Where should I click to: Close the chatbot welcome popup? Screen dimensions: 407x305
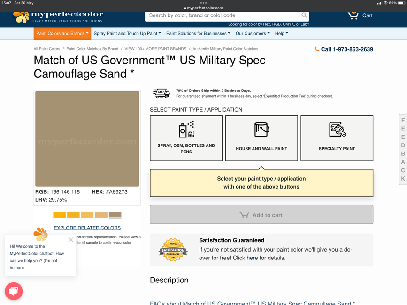click(x=71, y=240)
